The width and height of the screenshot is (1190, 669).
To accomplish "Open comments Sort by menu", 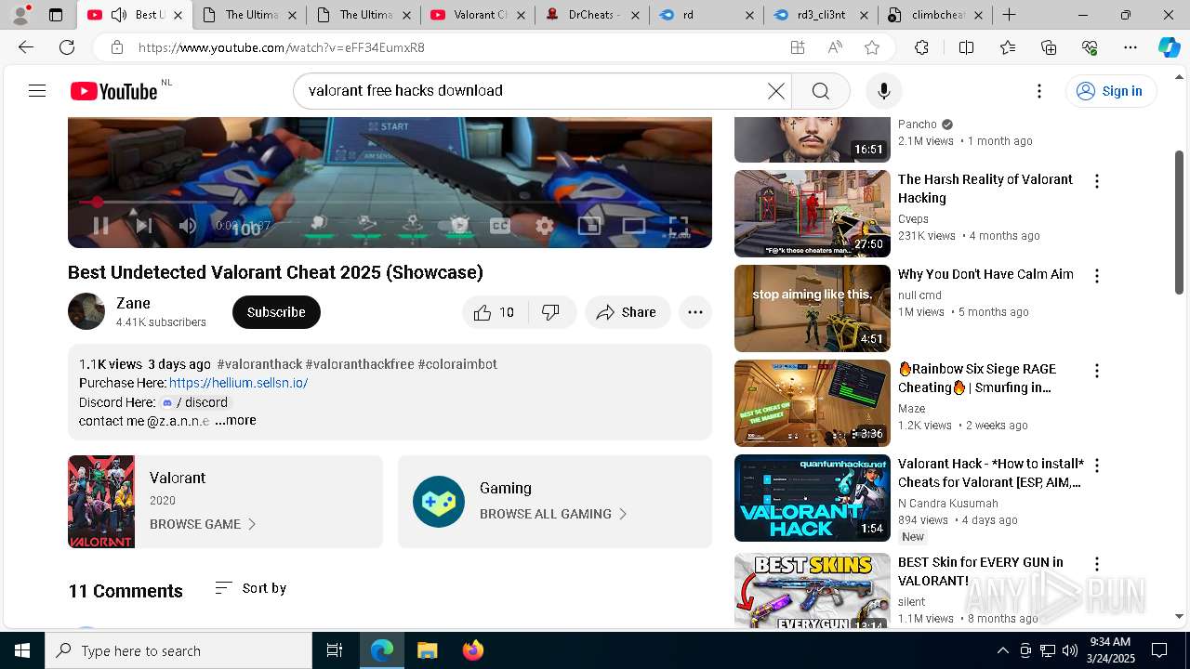I will pyautogui.click(x=250, y=588).
